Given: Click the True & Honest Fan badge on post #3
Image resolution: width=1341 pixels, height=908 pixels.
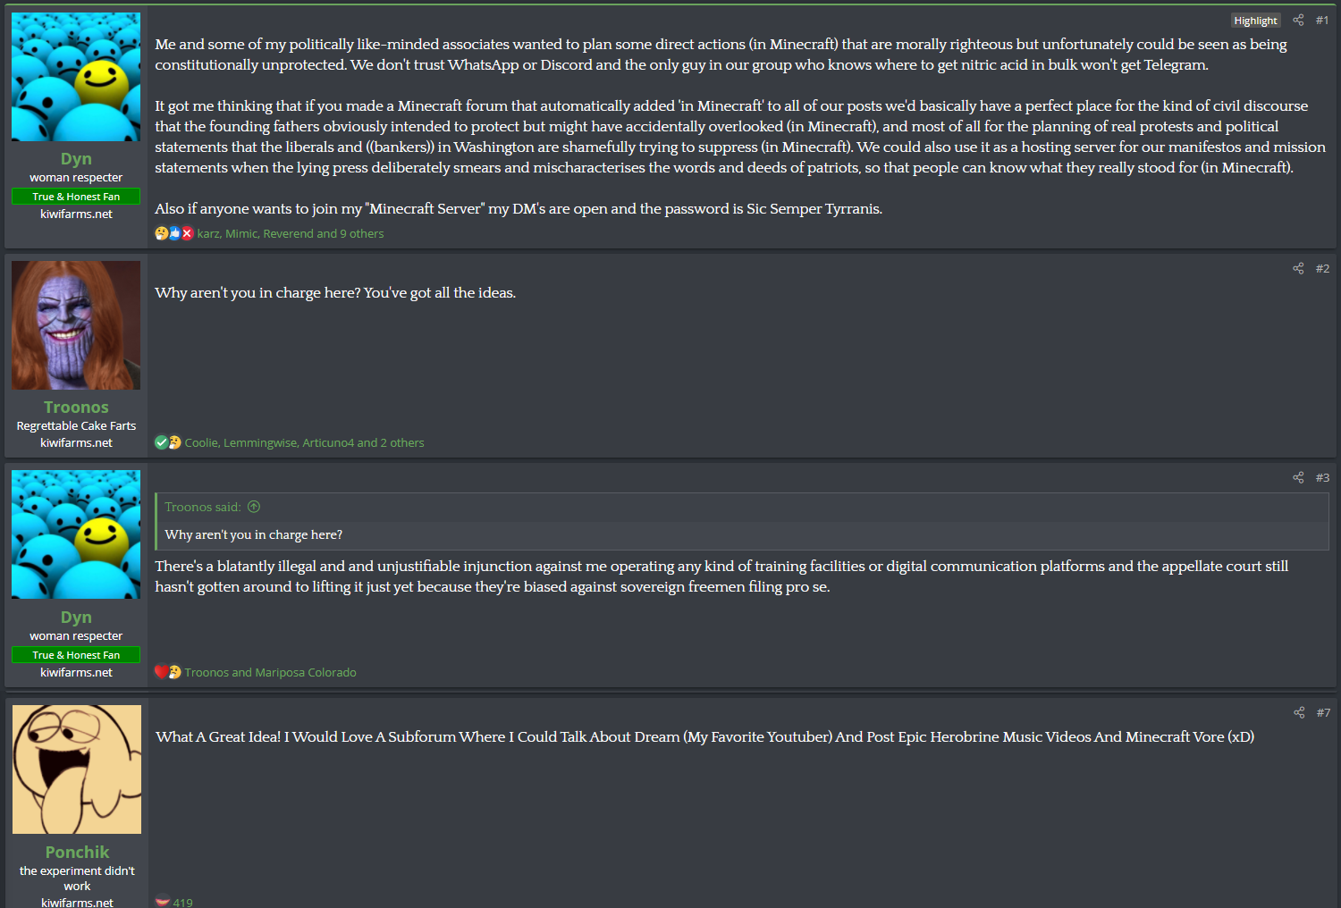Looking at the screenshot, I should tap(76, 654).
